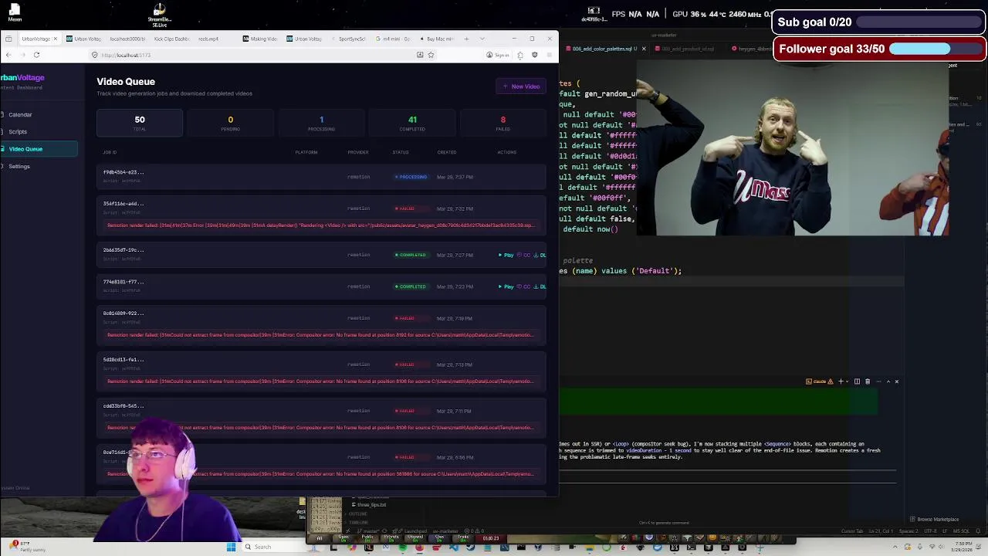Click the PROCESSING status badge
The width and height of the screenshot is (988, 556).
click(x=411, y=177)
